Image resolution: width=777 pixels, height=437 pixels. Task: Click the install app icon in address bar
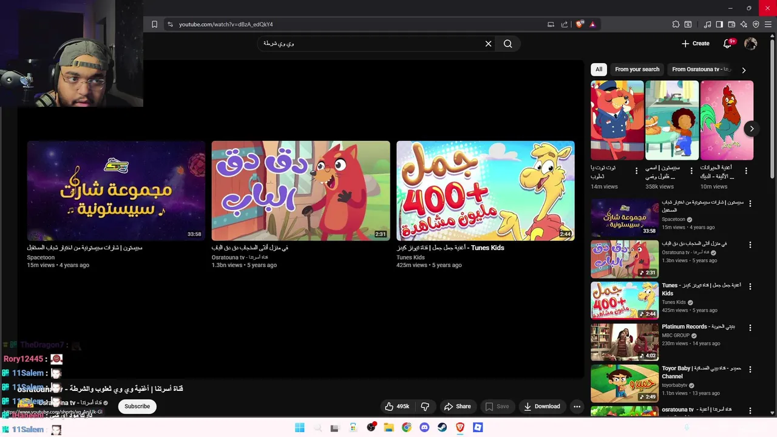(551, 24)
